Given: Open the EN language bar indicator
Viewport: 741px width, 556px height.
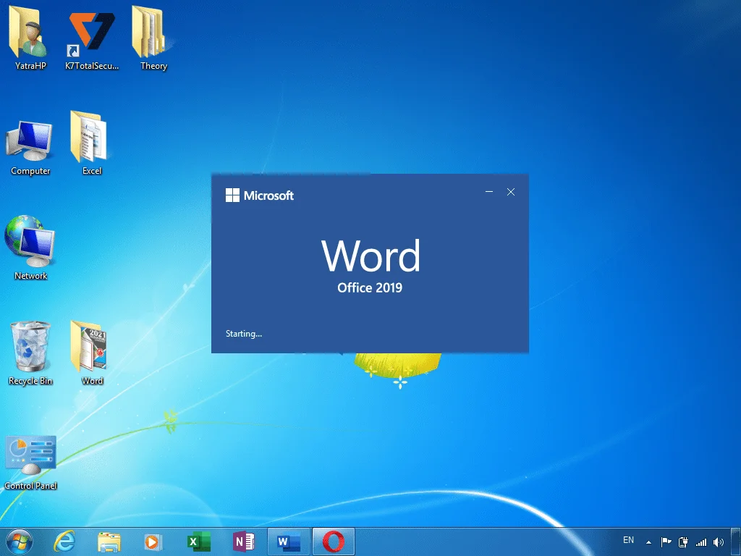Looking at the screenshot, I should 628,540.
